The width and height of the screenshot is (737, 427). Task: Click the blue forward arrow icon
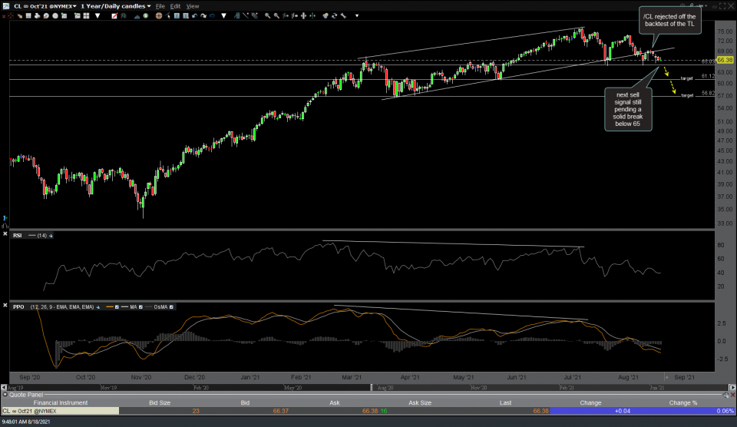pos(212,16)
